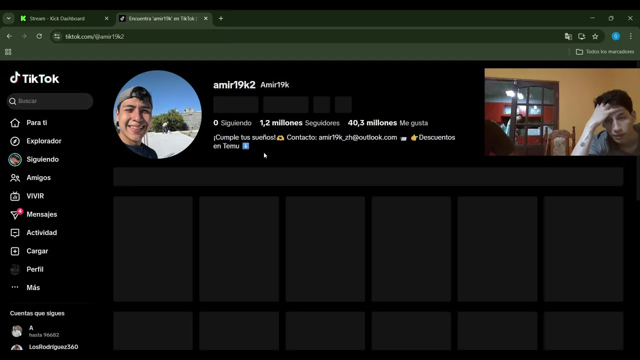Click the translate page icon
640x360 pixels.
568,36
